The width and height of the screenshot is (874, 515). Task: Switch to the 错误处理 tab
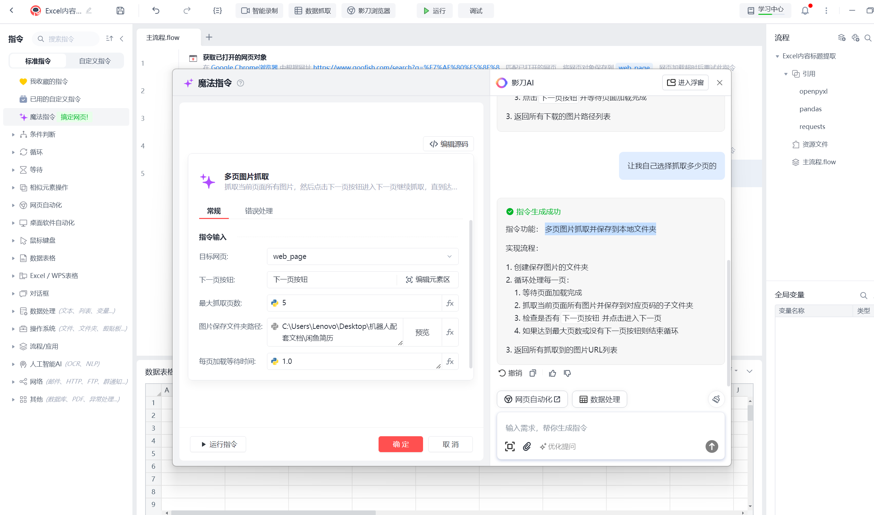click(258, 211)
